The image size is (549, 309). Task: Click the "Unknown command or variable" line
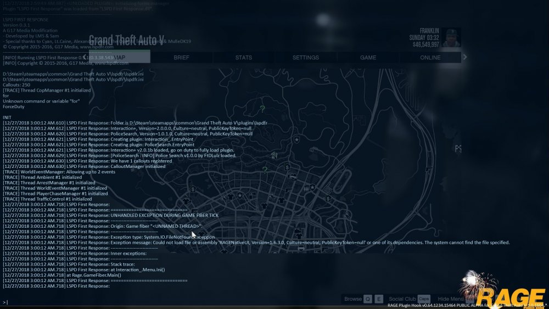[41, 101]
